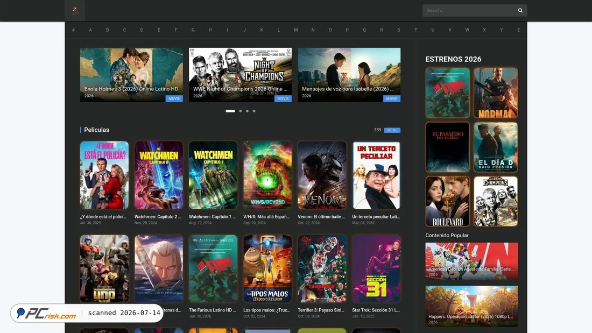Click SEE ALL button next to Peliculas
The width and height of the screenshot is (592, 333).
tap(392, 130)
